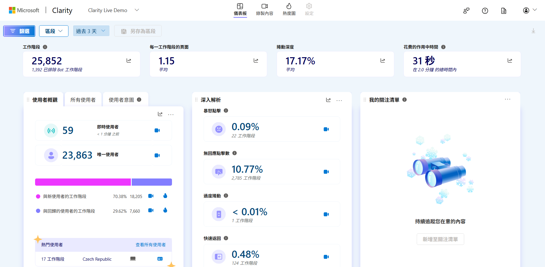Click the download dashboard icon

tap(533, 31)
